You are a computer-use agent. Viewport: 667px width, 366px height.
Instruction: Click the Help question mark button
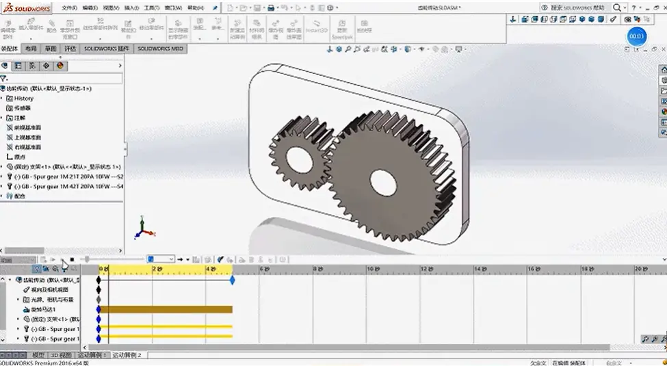point(633,8)
